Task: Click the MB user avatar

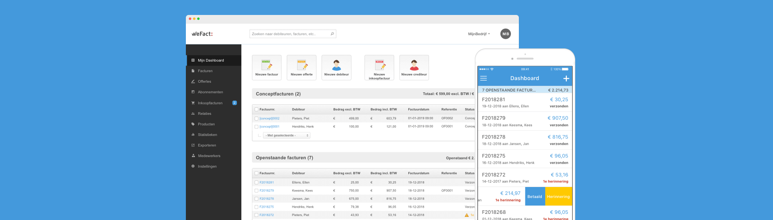Action: pyautogui.click(x=506, y=34)
